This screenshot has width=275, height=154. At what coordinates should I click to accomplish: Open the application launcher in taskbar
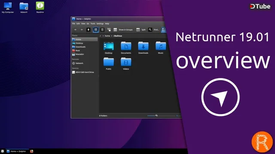pos(3,151)
